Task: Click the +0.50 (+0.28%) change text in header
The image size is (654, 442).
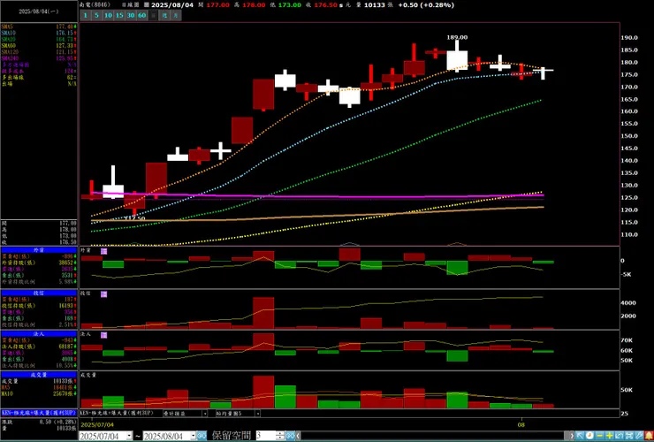Action: [426, 5]
